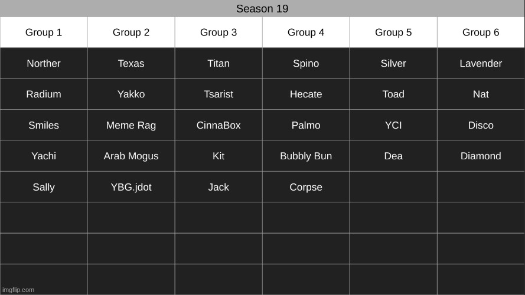
Task: Select the Bubbly Bun cell
Action: [306, 156]
